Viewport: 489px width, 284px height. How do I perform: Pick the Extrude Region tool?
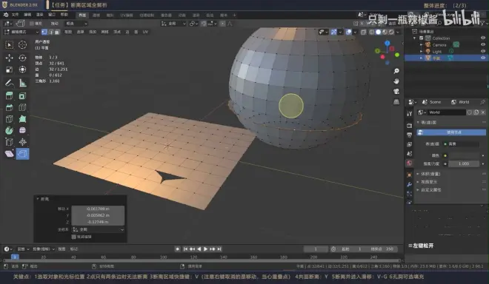(x=9, y=96)
